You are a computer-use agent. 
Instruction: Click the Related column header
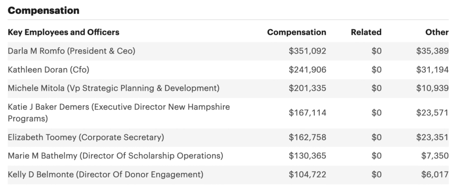pyautogui.click(x=366, y=32)
